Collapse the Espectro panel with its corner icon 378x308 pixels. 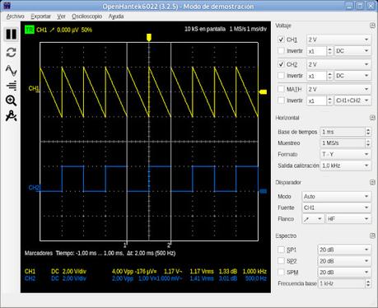point(372,236)
